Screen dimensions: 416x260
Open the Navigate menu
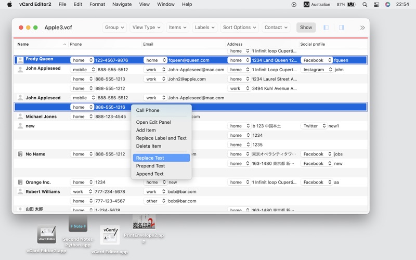(122, 4)
